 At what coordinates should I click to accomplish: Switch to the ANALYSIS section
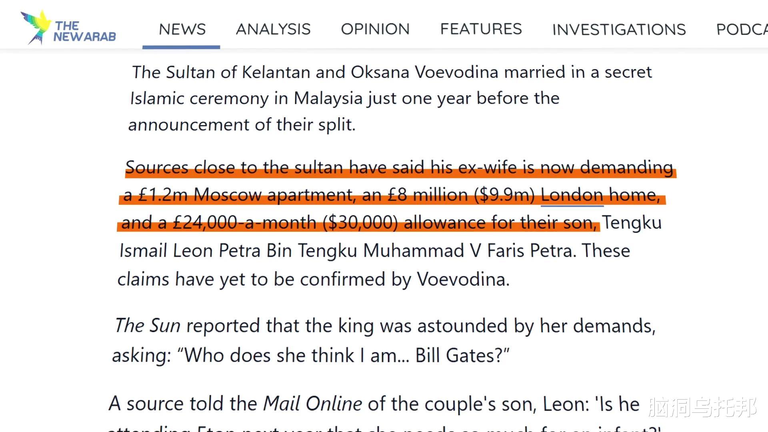(x=273, y=29)
